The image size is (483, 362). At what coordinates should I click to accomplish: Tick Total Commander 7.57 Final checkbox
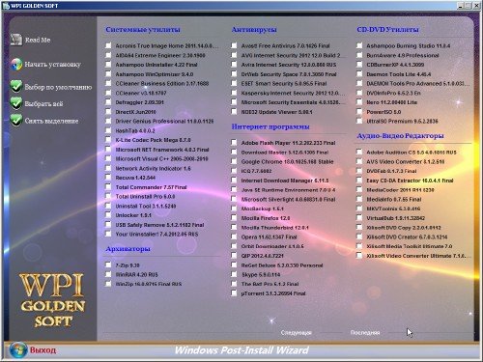pyautogui.click(x=108, y=187)
